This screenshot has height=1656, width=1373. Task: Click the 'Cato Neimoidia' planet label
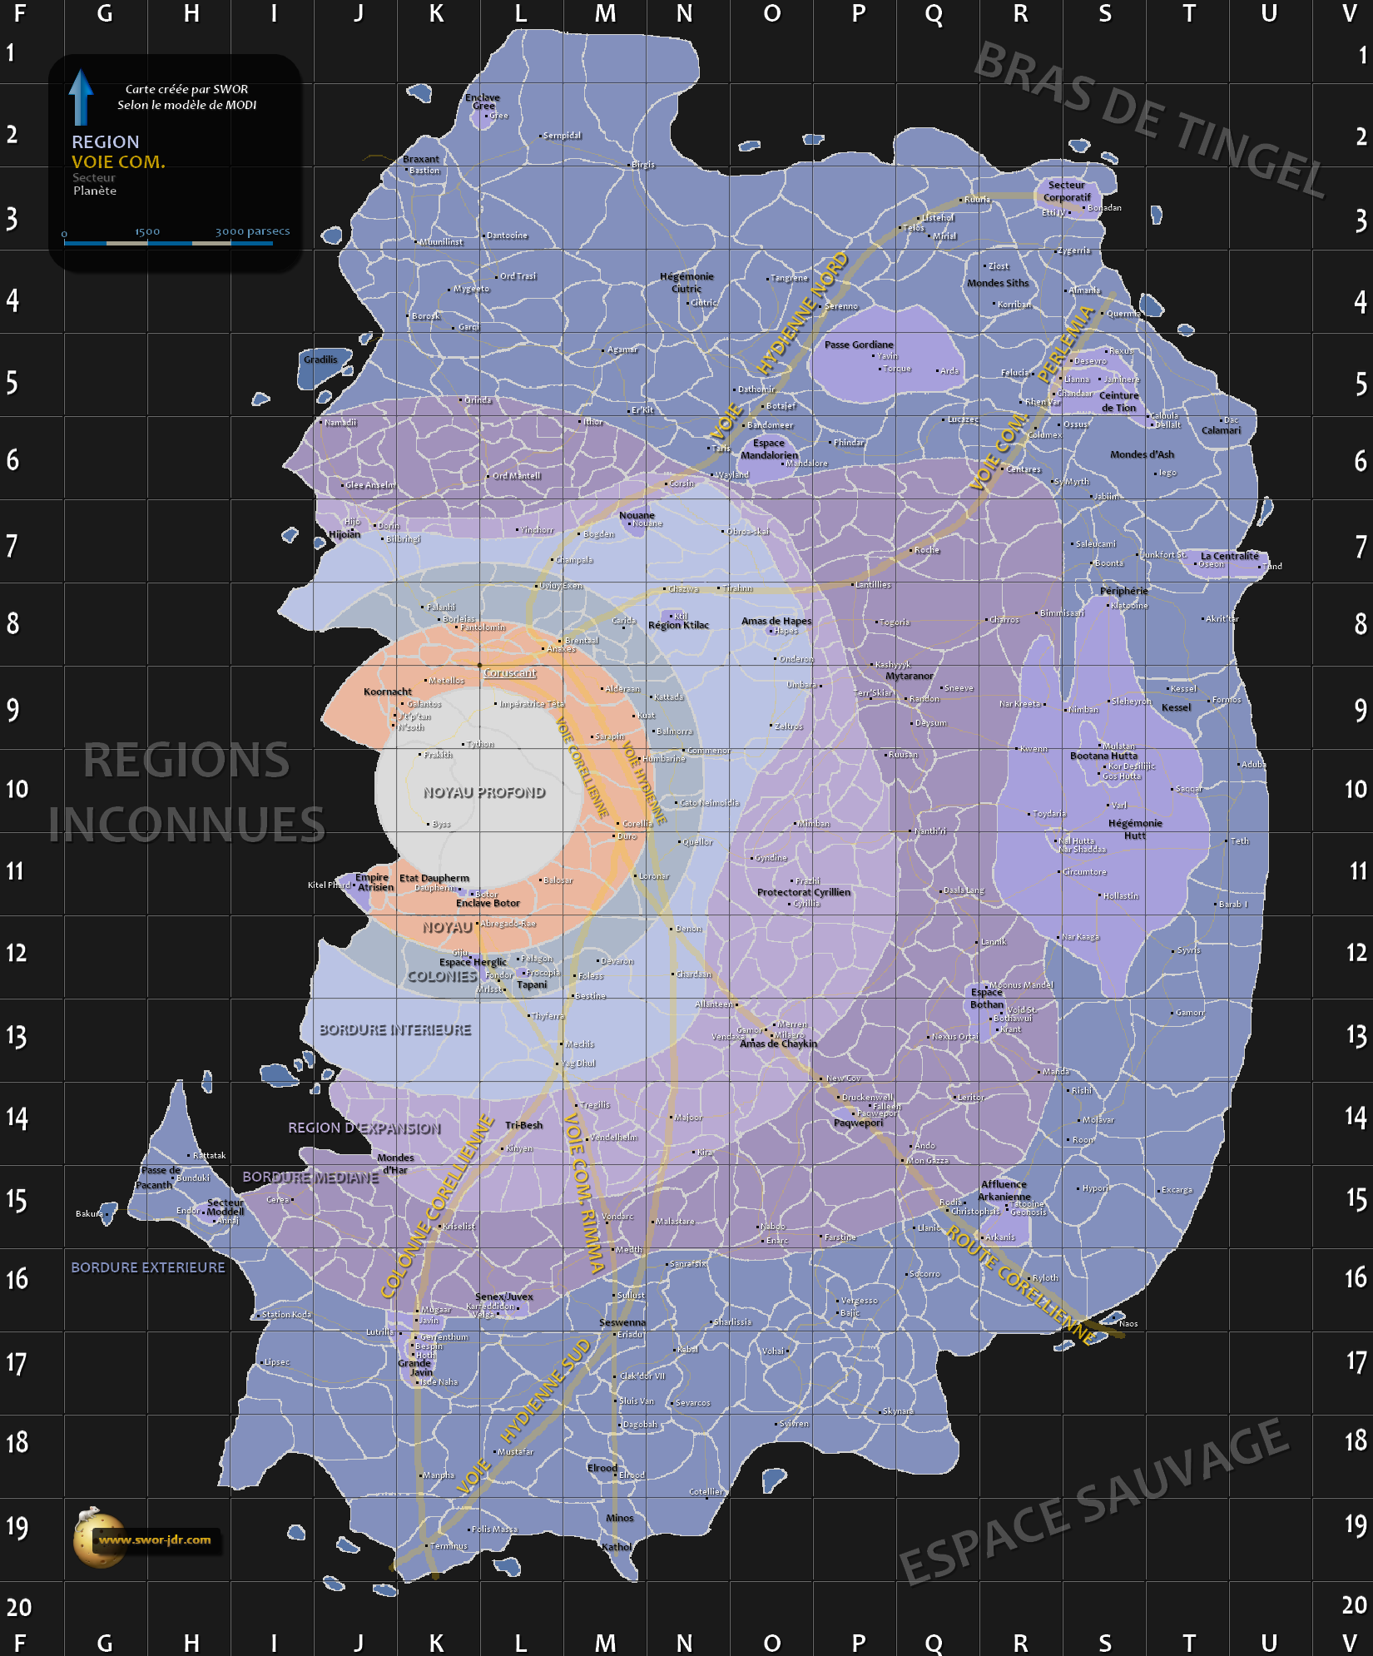[710, 803]
